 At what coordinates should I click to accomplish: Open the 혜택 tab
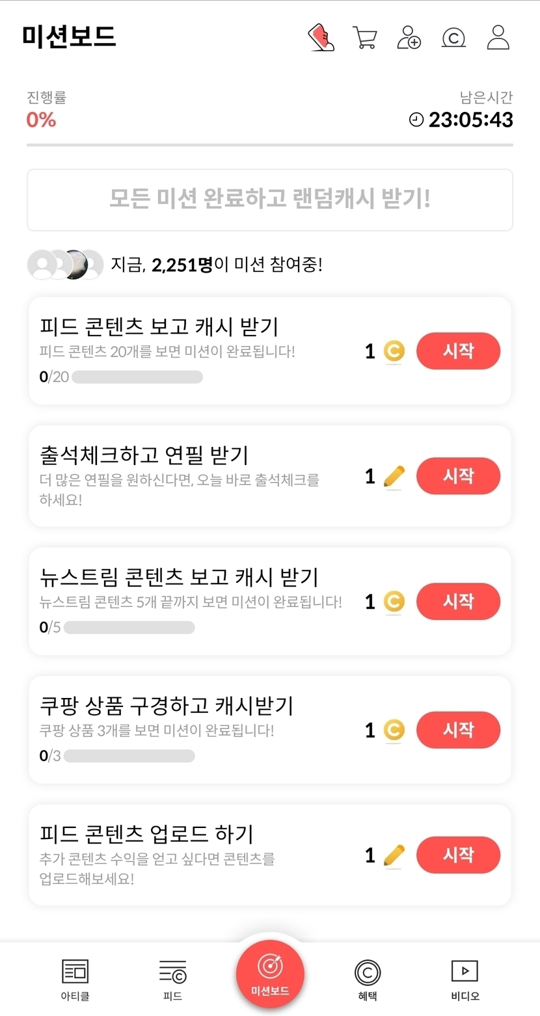coord(367,979)
